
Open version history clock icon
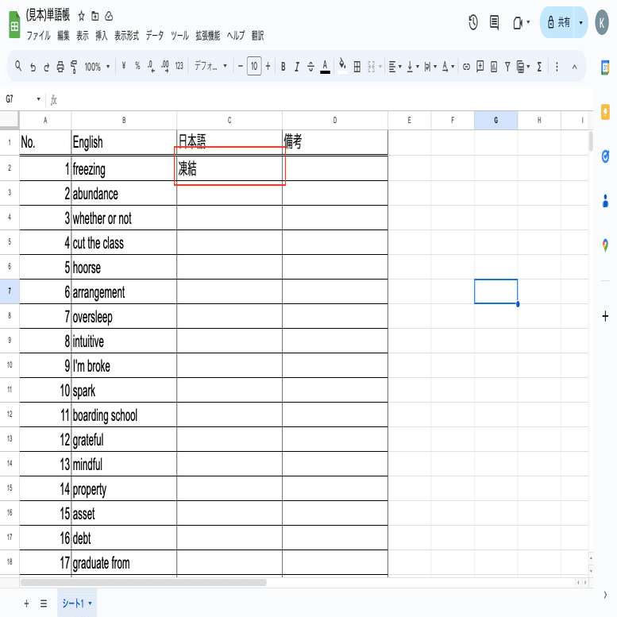click(473, 22)
